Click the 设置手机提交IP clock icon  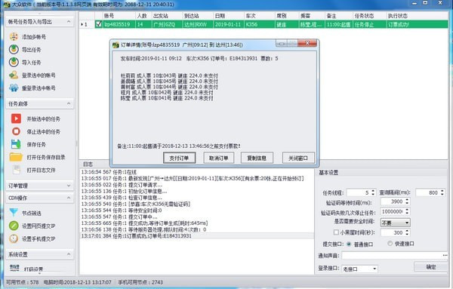pos(14,238)
